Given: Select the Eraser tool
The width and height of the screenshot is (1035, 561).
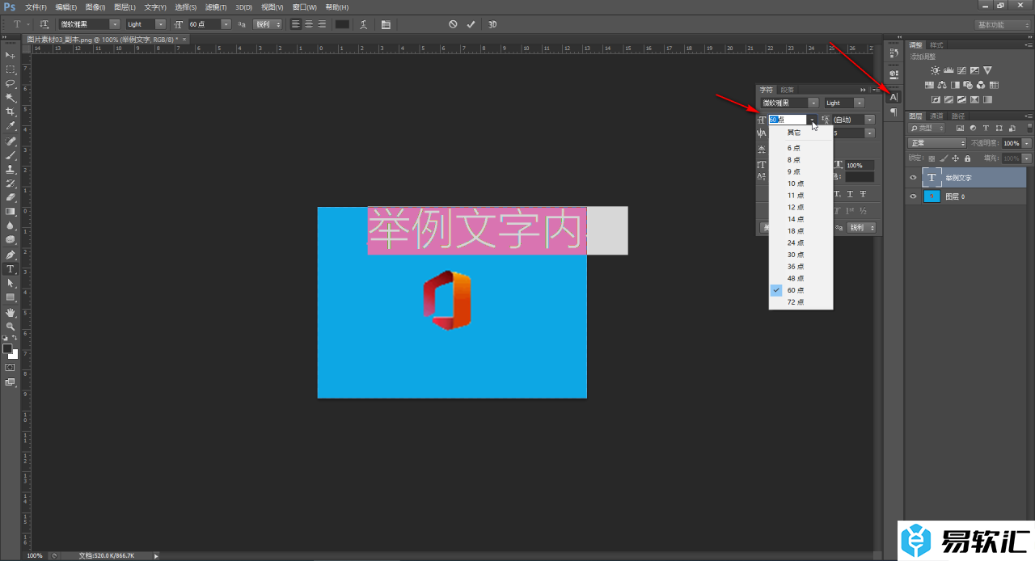Looking at the screenshot, I should pos(11,197).
